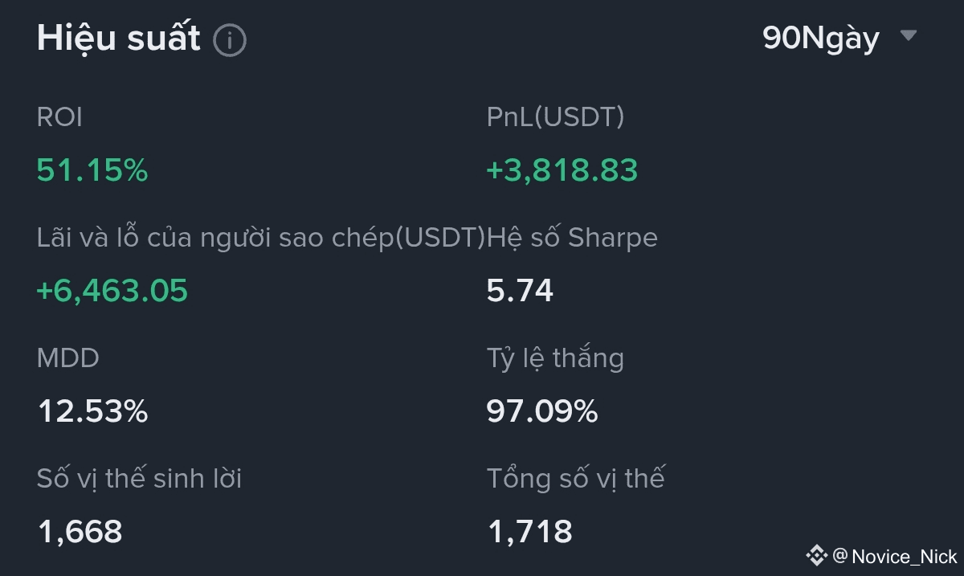Click the MDD label
Screen dimensions: 964x576
pos(68,358)
